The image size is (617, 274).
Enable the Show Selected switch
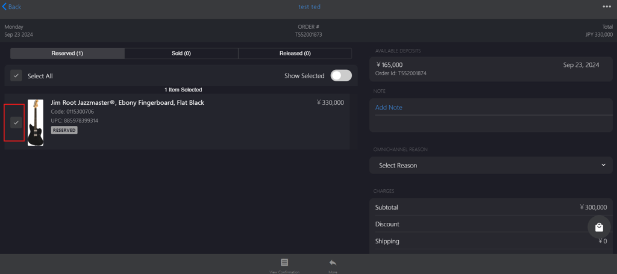[x=341, y=76]
